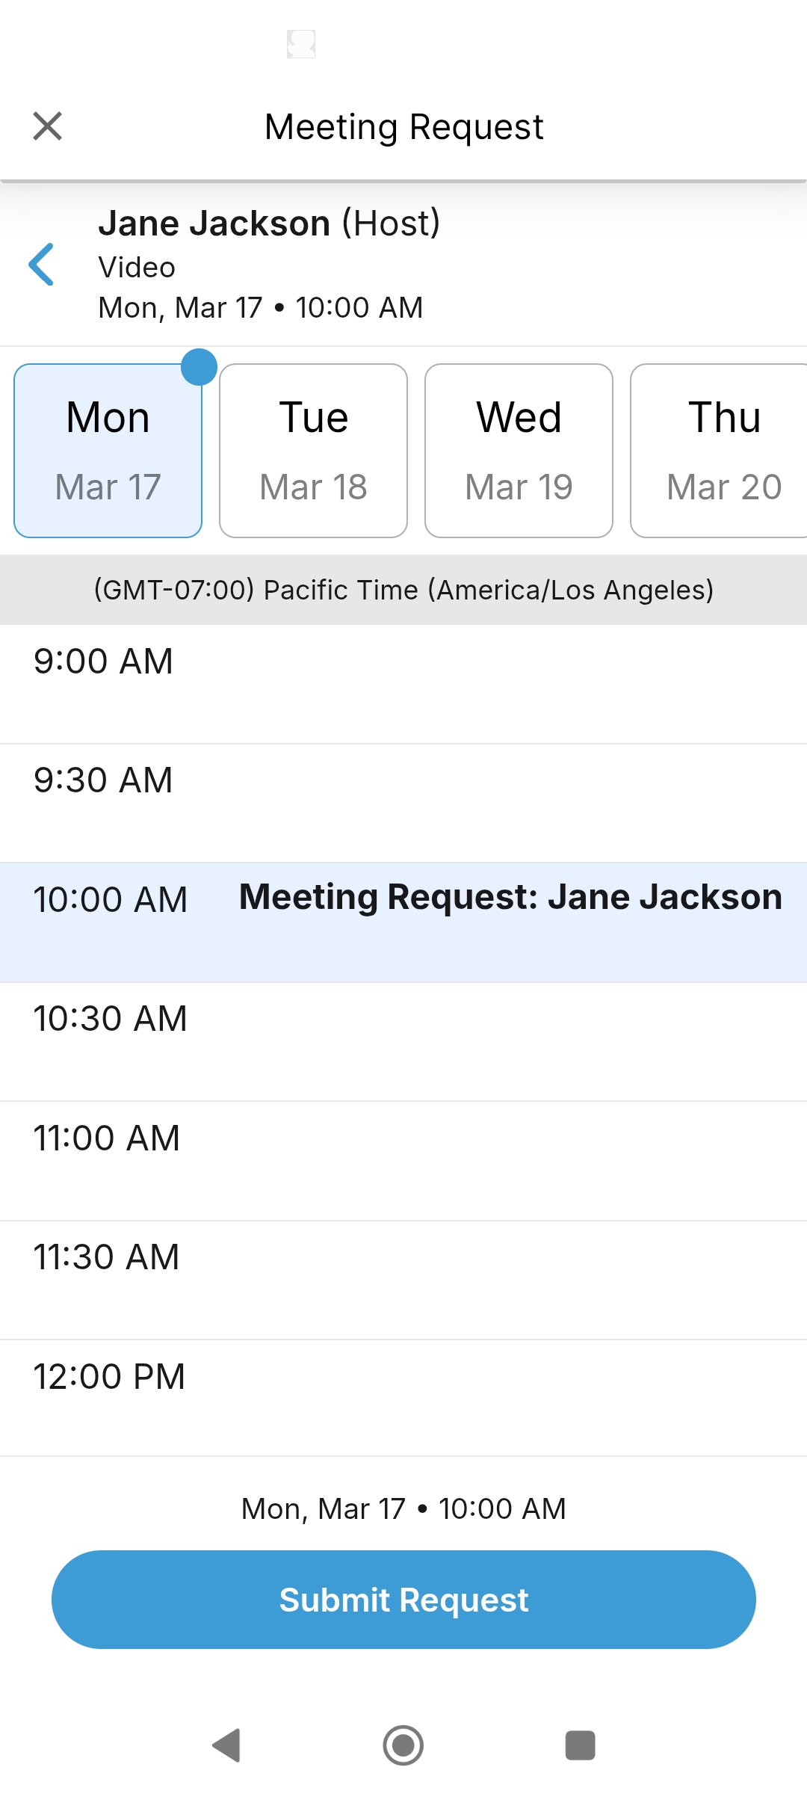Image resolution: width=807 pixels, height=1794 pixels.
Task: Pick Thu Mar 20 date
Action: click(721, 451)
